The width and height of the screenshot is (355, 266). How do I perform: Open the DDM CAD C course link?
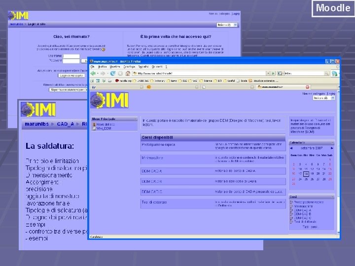[152, 192]
